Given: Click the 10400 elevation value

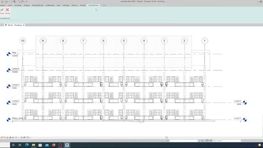Looking at the screenshot, I should 15,72.
